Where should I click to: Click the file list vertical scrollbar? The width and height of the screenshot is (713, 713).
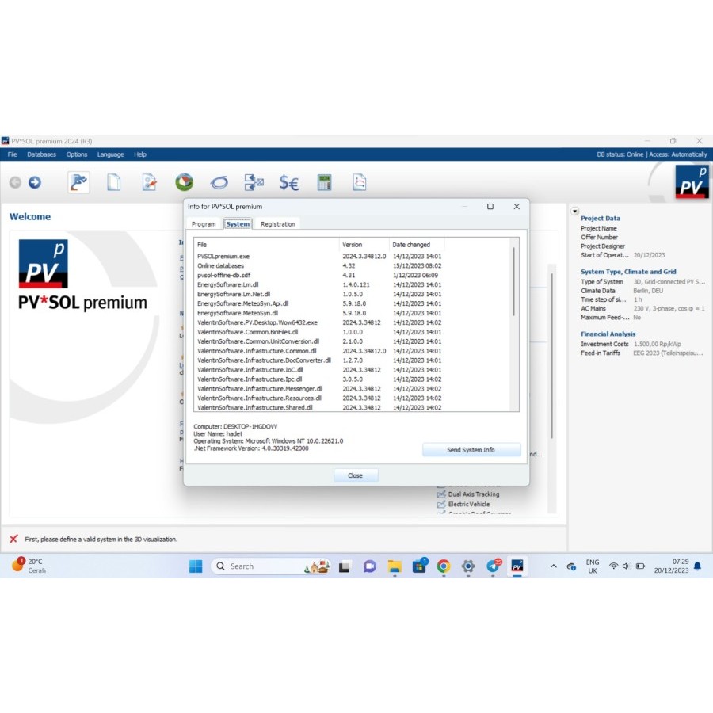[x=514, y=281]
